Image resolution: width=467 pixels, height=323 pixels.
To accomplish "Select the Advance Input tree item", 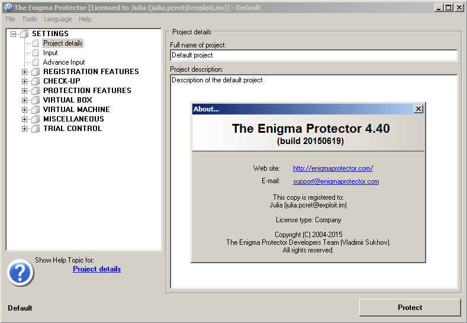I will (64, 62).
